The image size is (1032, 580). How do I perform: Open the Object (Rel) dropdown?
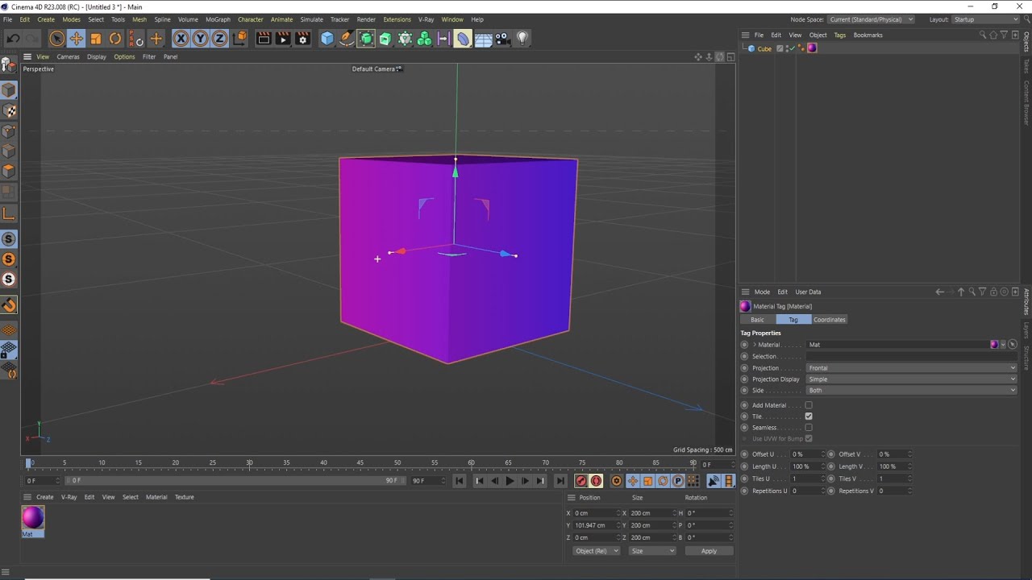[x=596, y=551]
